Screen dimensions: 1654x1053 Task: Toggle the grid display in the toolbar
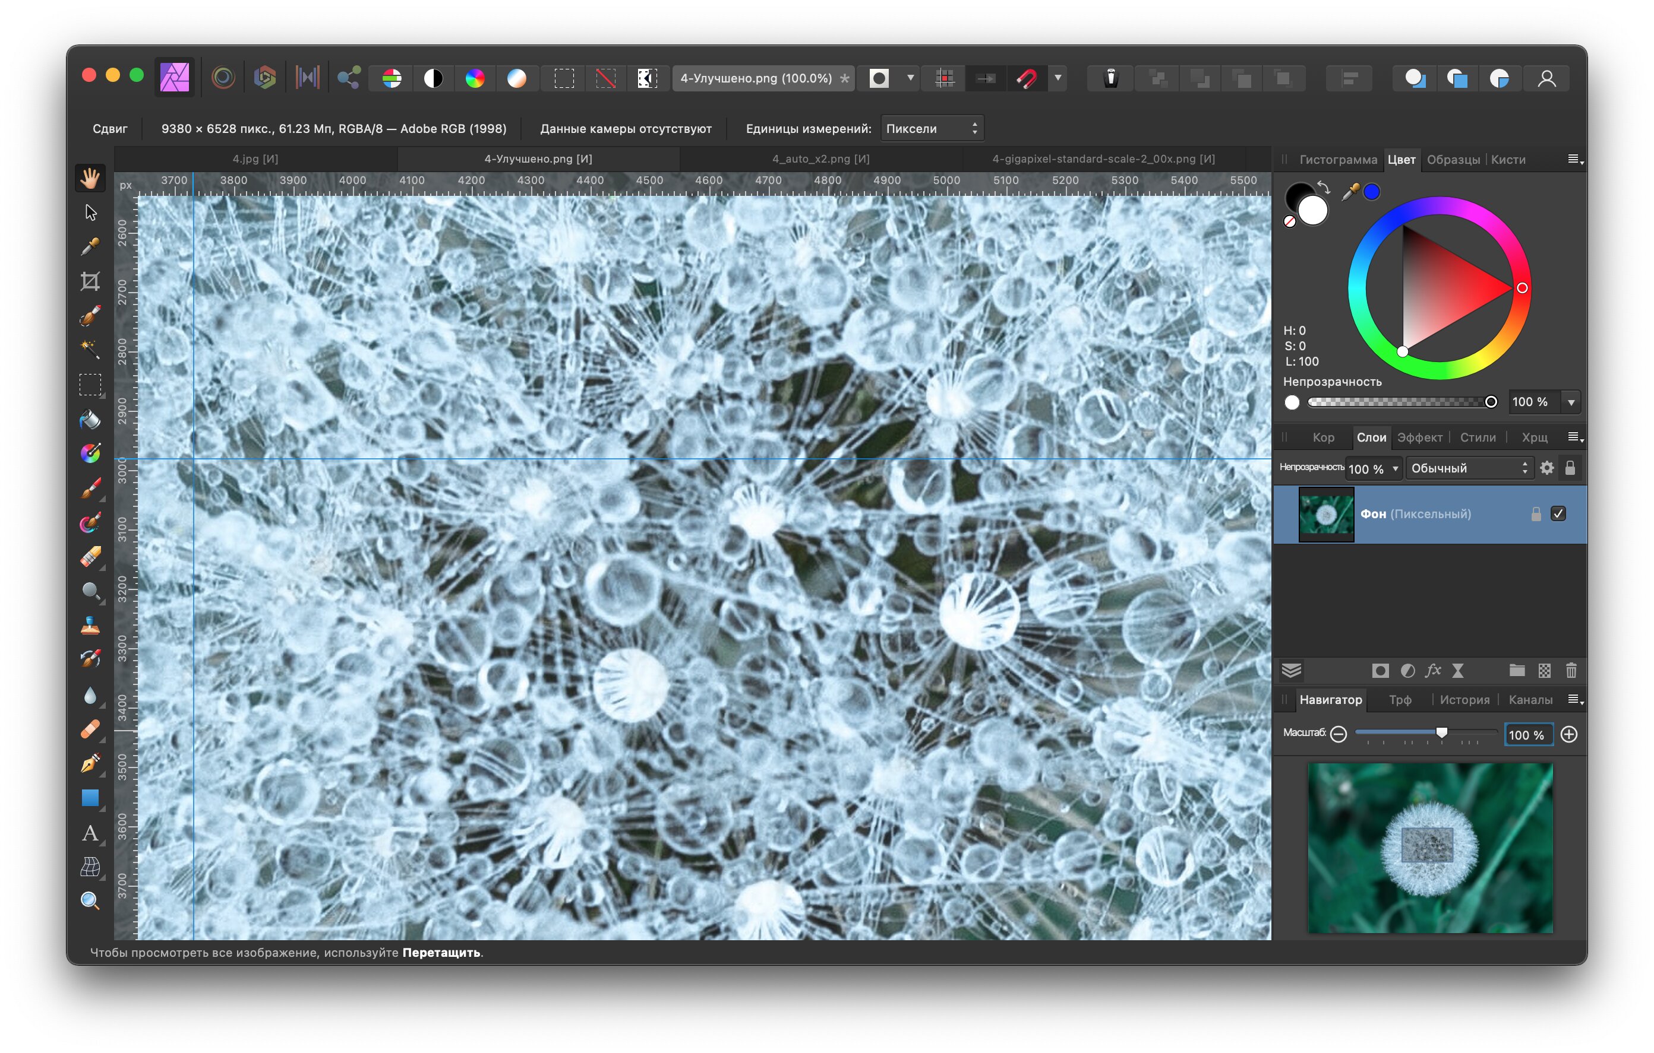[x=945, y=78]
